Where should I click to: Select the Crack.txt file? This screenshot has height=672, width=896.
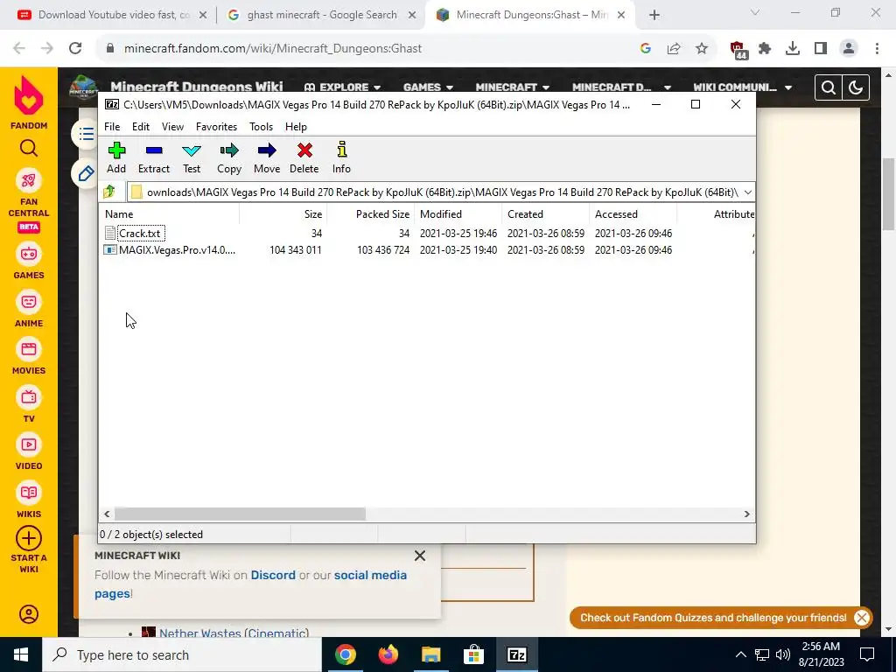click(140, 233)
